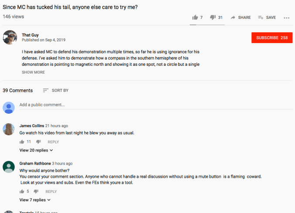The width and height of the screenshot is (295, 213).
Task: Like James Collins' comment
Action: click(22, 142)
